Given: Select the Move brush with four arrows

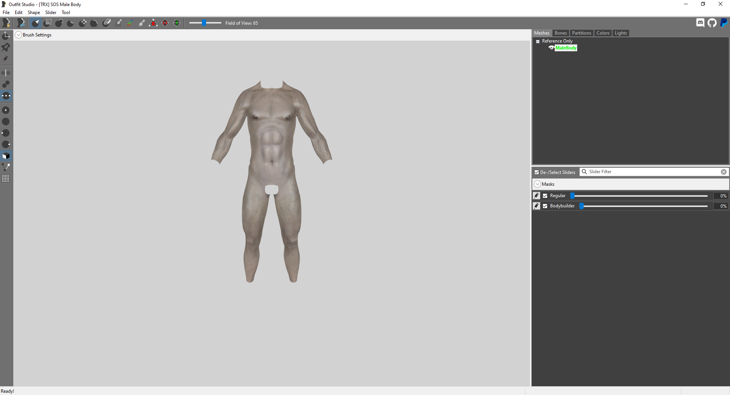Looking at the screenshot, I should pos(83,23).
